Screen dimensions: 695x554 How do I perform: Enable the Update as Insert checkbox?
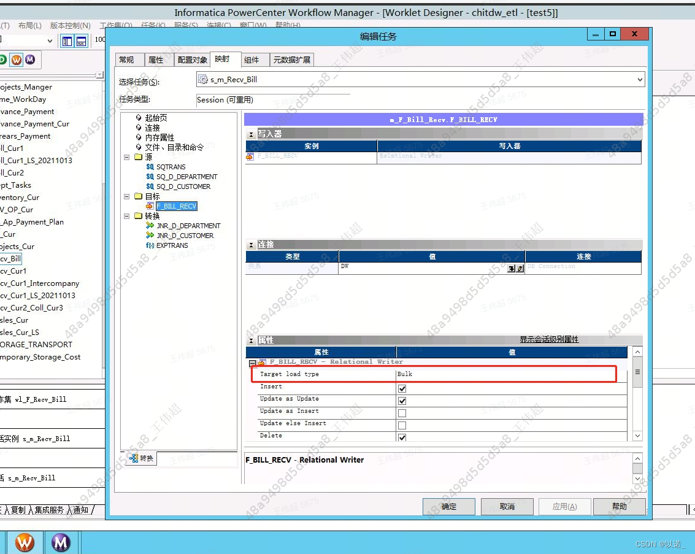point(402,414)
